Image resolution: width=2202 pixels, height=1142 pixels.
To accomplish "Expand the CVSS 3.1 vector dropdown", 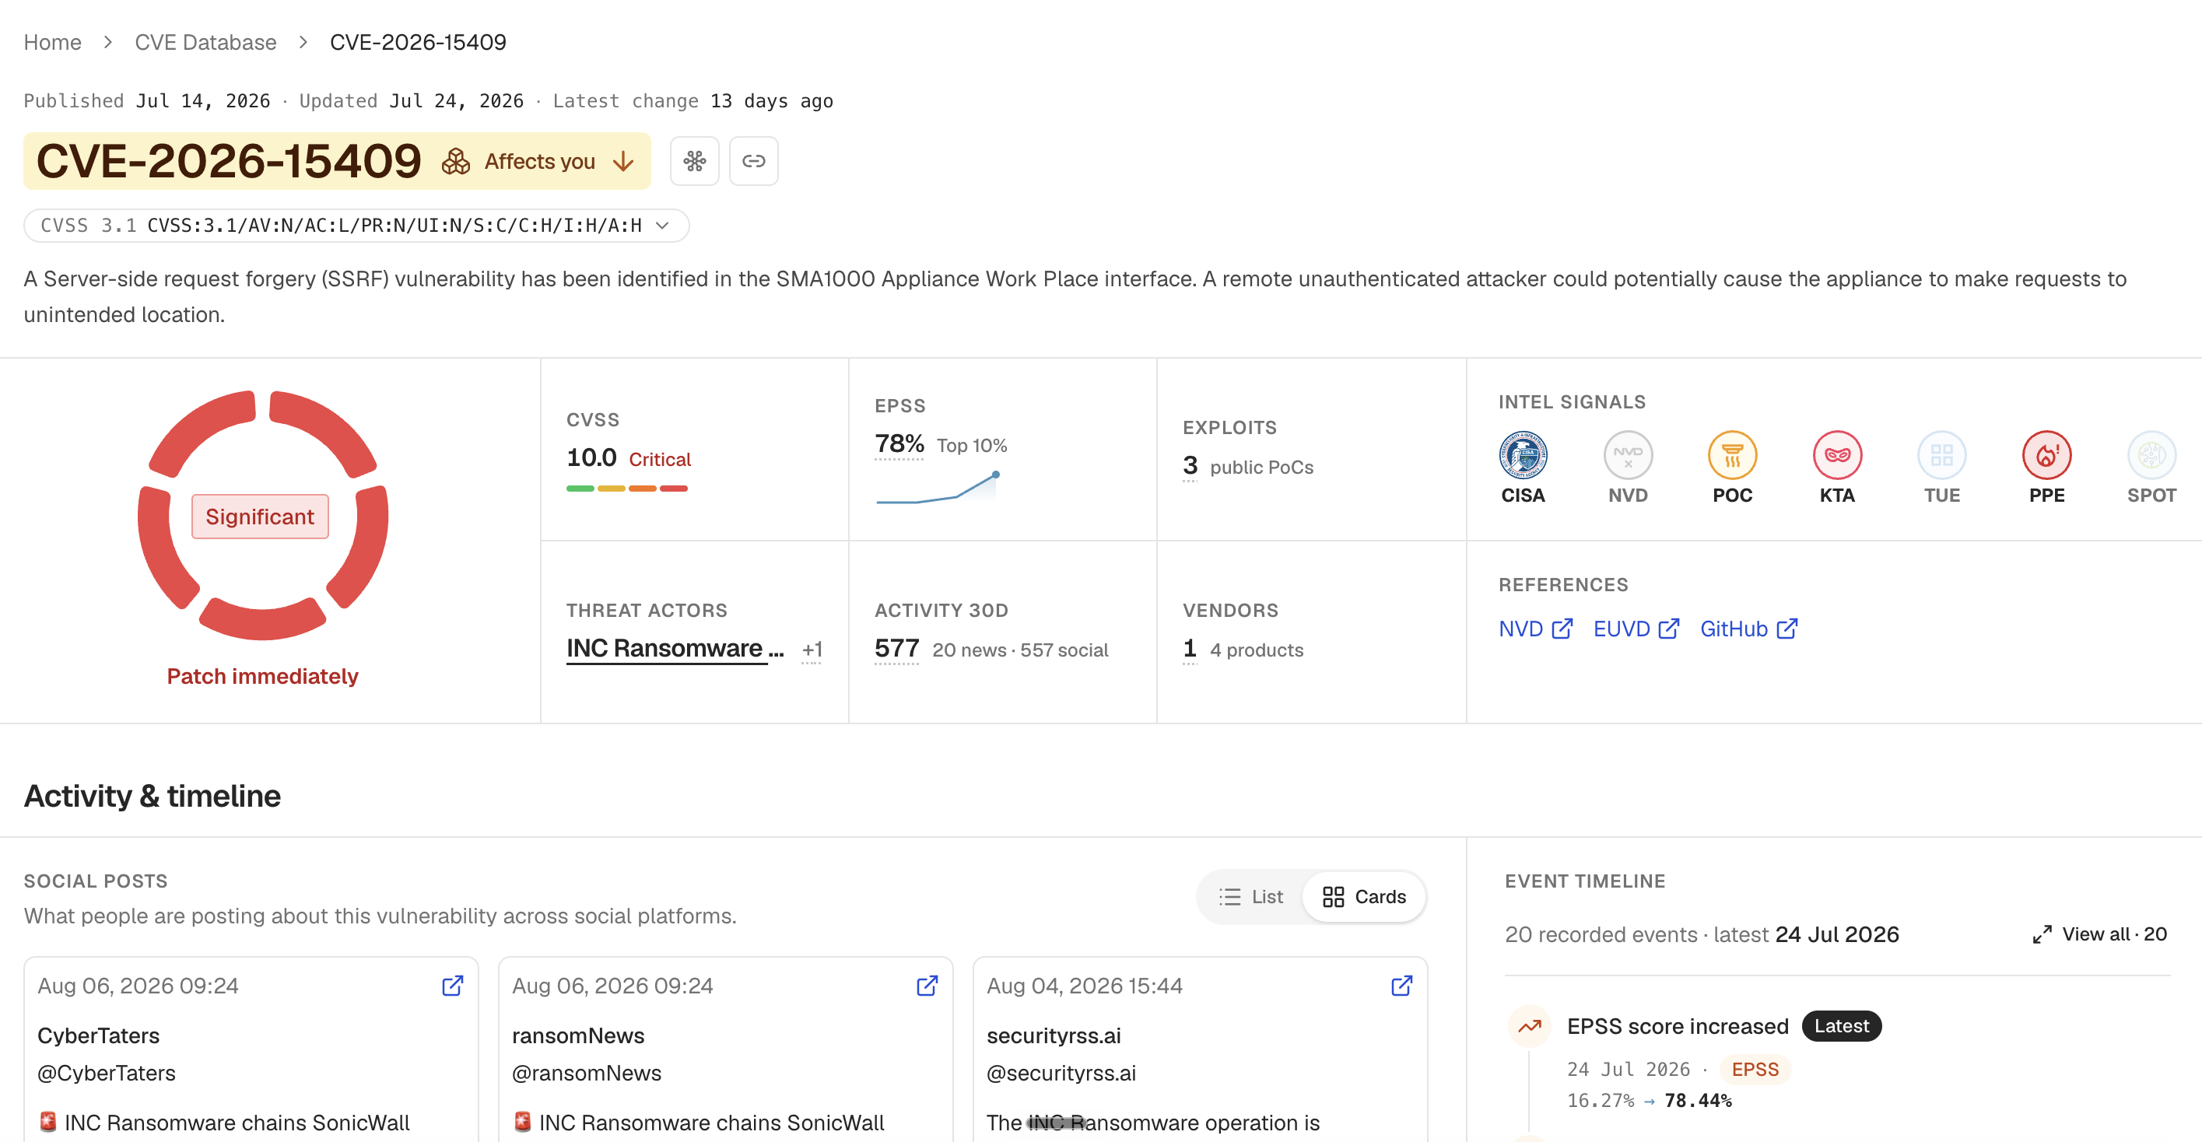I will tap(661, 226).
